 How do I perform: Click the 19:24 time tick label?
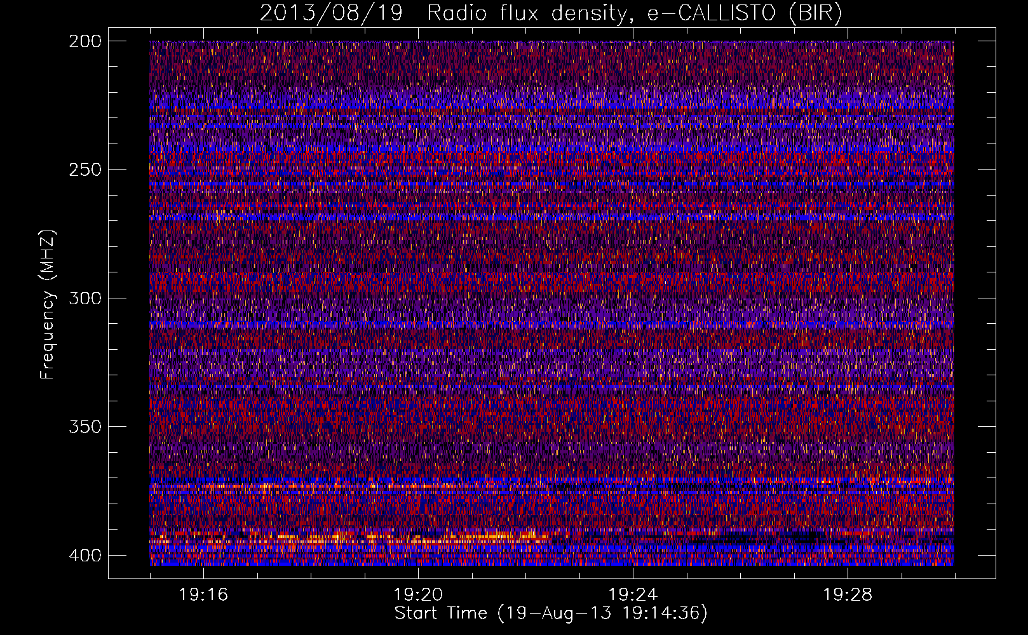633,594
